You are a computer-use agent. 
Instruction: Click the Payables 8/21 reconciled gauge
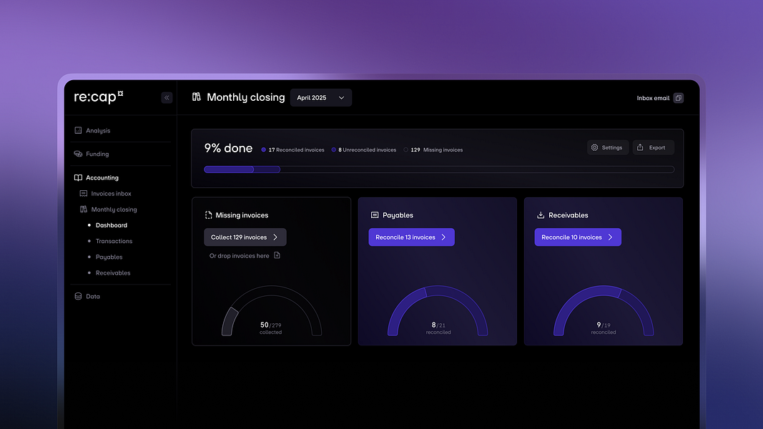coord(438,311)
